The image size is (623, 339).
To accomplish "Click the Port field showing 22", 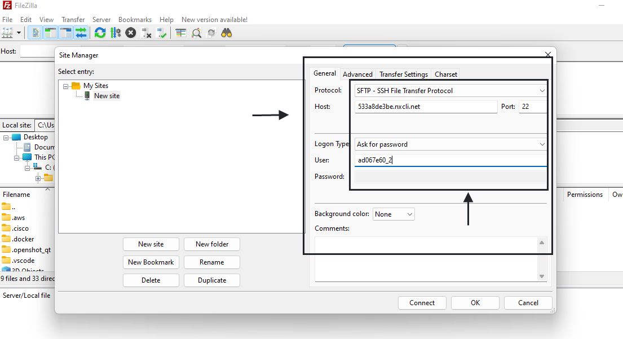I will pyautogui.click(x=533, y=107).
